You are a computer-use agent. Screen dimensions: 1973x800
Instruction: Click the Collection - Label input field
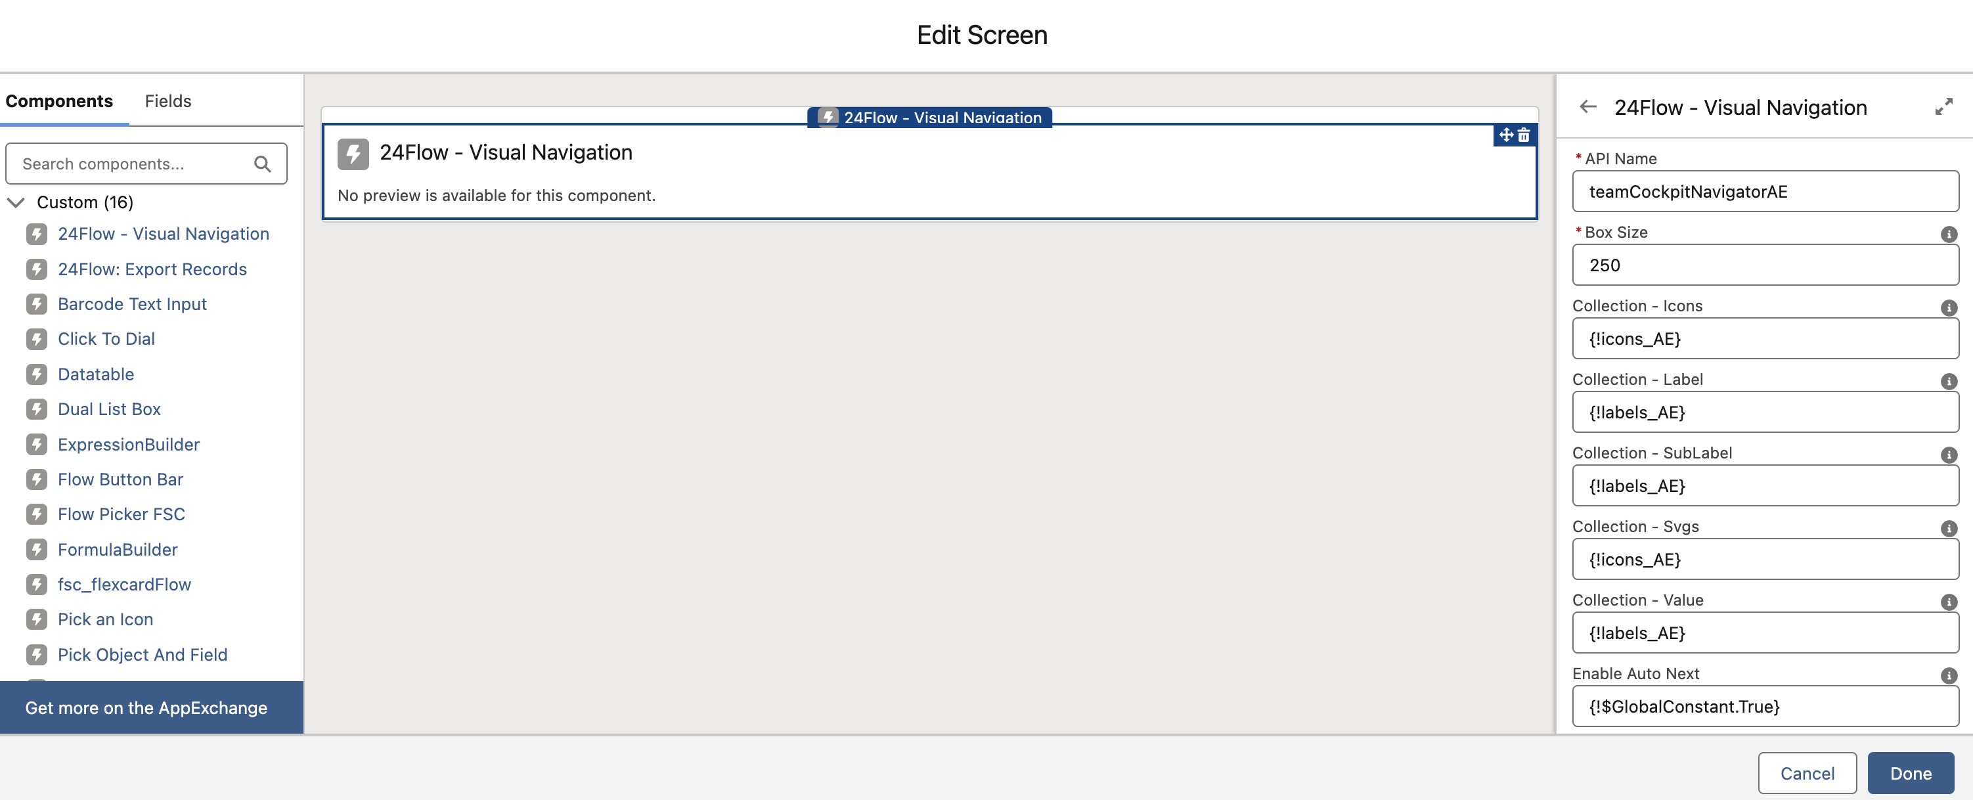(1765, 412)
